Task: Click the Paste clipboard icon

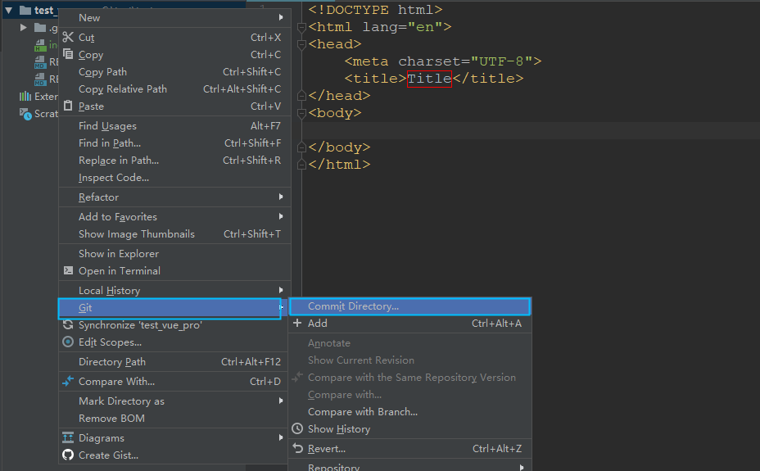Action: click(68, 106)
